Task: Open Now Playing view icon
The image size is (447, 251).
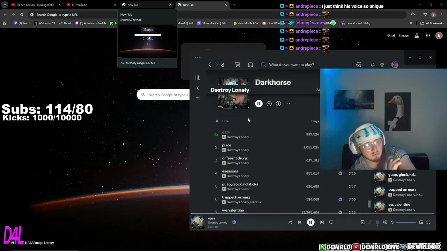Action: pyautogui.click(x=362, y=222)
